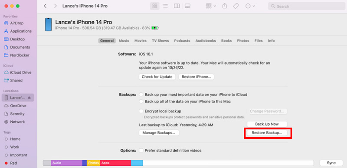Click Restore iPhone... button
347x168 pixels.
coord(196,77)
